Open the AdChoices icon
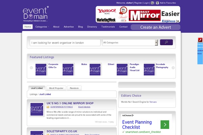Image resolution: width=203 pixels, height=135 pixels. point(133,115)
